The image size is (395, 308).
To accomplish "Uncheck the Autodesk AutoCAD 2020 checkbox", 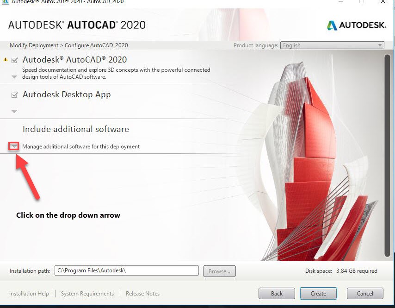I will click(x=14, y=60).
